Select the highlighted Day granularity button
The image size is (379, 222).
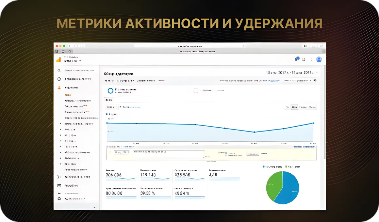pyautogui.click(x=294, y=107)
